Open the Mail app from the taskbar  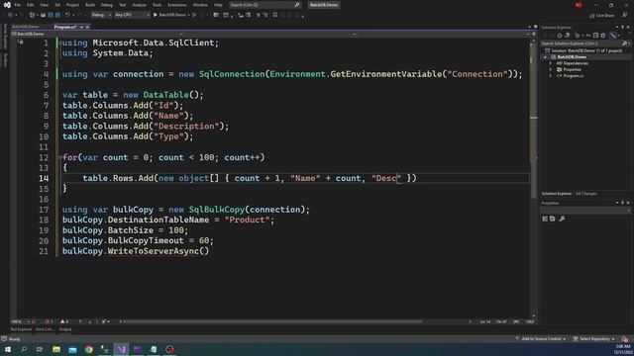click(x=72, y=349)
